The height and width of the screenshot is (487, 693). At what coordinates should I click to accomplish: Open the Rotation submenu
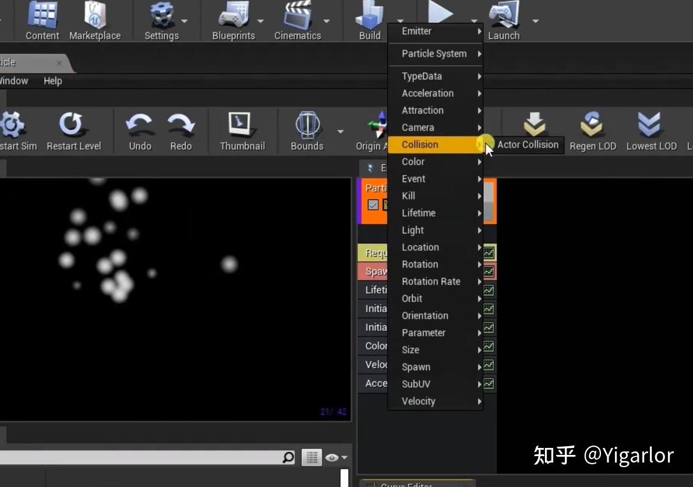pos(435,265)
